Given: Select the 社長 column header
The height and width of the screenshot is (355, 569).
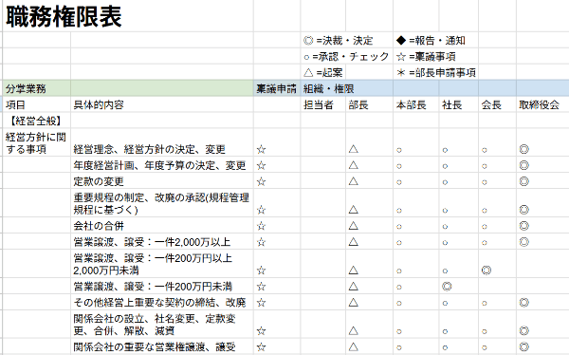Looking at the screenshot, I should [x=459, y=104].
